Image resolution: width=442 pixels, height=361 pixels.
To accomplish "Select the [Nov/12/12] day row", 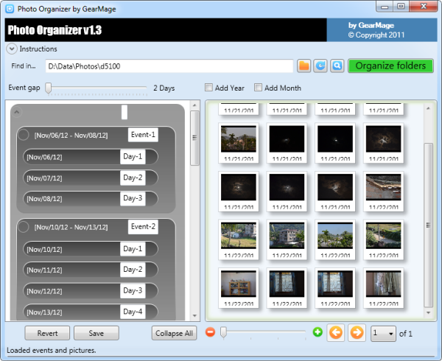I will click(90, 291).
